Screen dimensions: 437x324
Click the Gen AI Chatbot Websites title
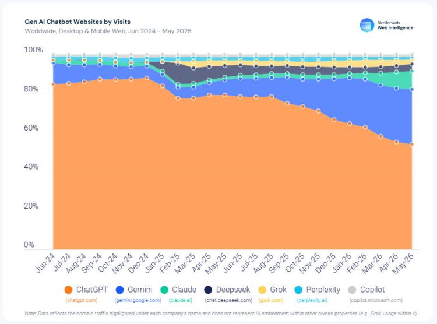click(x=77, y=22)
